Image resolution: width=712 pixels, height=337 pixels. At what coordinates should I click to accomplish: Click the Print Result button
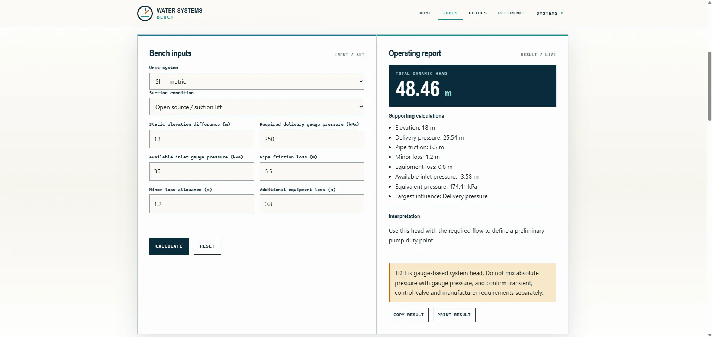click(454, 315)
